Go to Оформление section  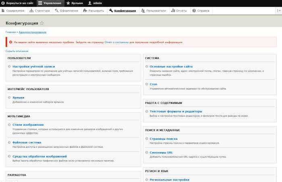click(67, 10)
